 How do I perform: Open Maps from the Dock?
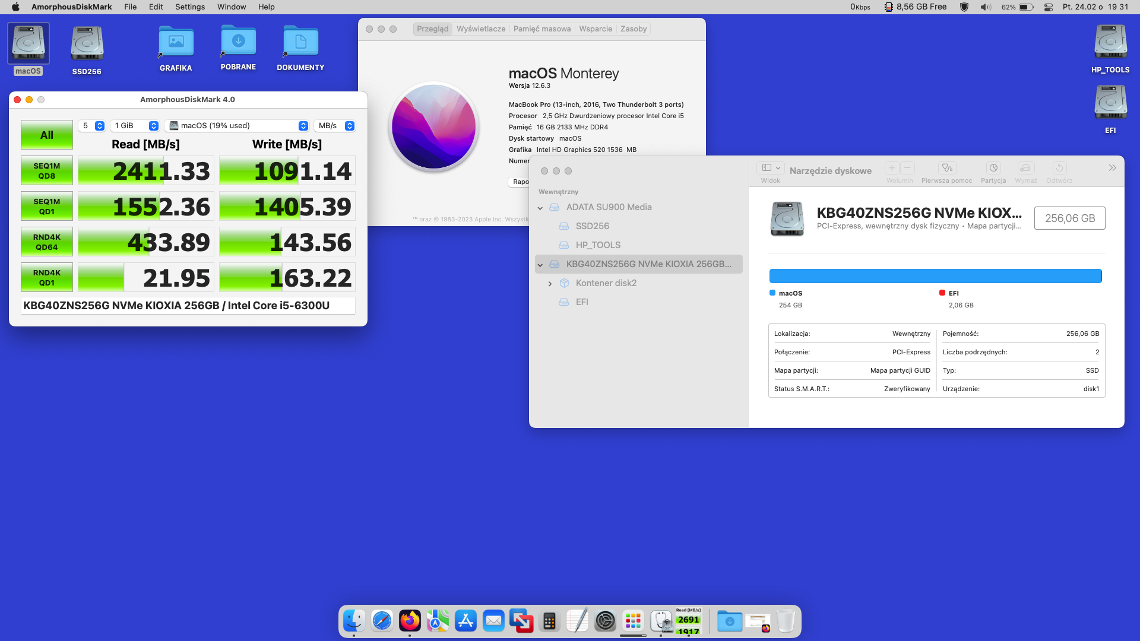pos(438,621)
